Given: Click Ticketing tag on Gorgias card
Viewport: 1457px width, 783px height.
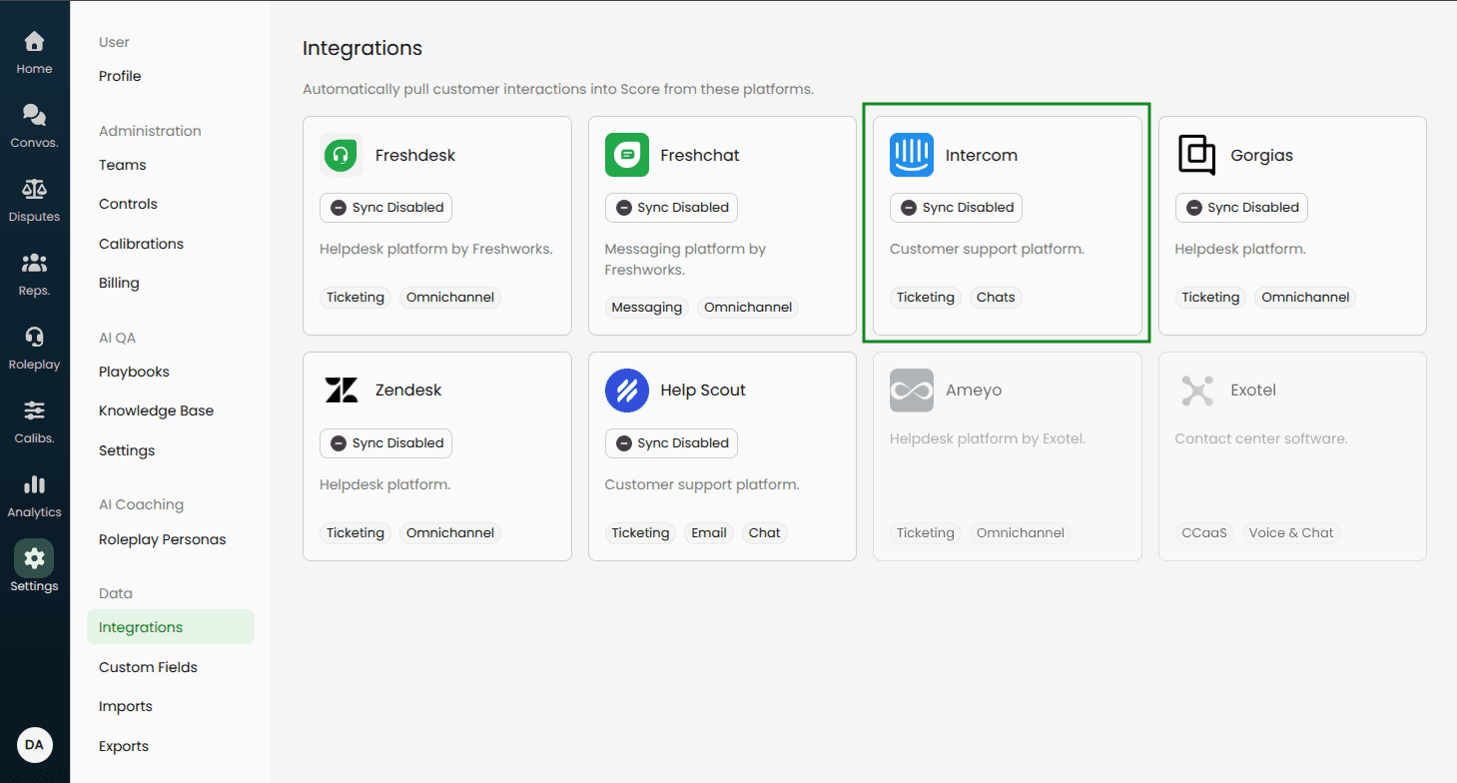Looking at the screenshot, I should (1210, 298).
